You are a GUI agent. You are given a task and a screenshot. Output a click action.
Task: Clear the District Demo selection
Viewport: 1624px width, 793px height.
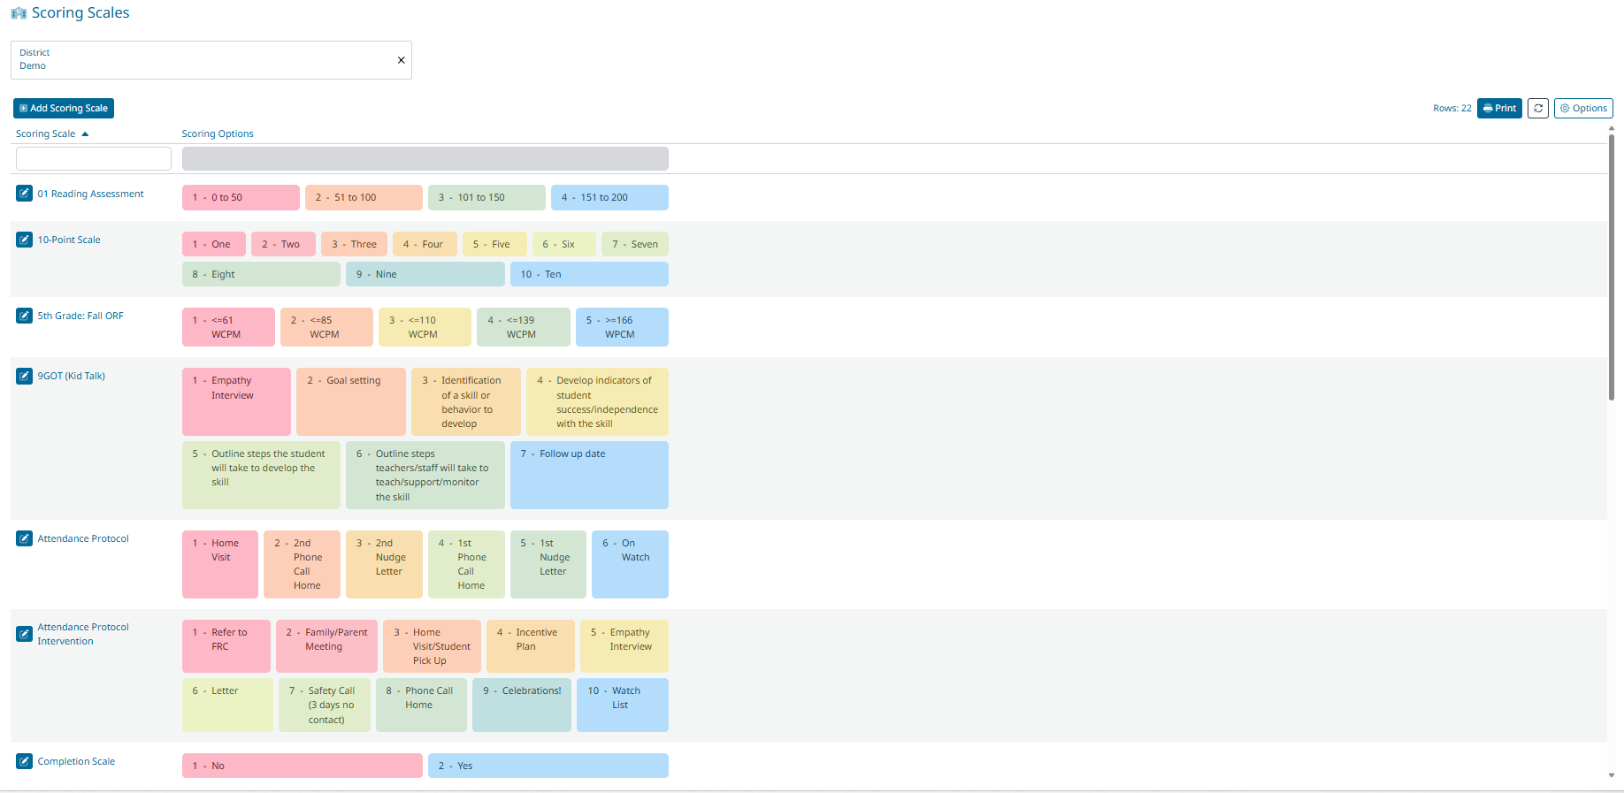[401, 60]
